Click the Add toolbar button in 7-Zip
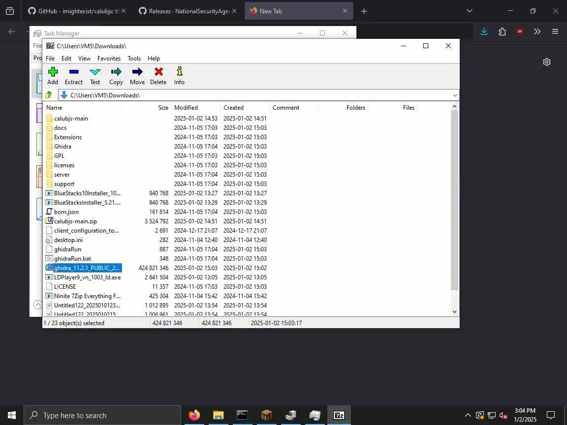567x425 pixels. pyautogui.click(x=53, y=76)
